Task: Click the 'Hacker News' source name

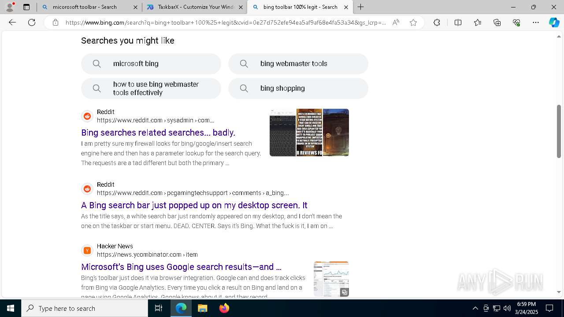Action: (x=115, y=246)
